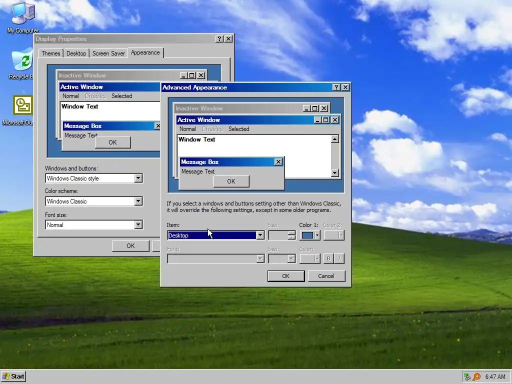
Task: Click the disabled Color 2 swatch
Action: tap(333, 235)
